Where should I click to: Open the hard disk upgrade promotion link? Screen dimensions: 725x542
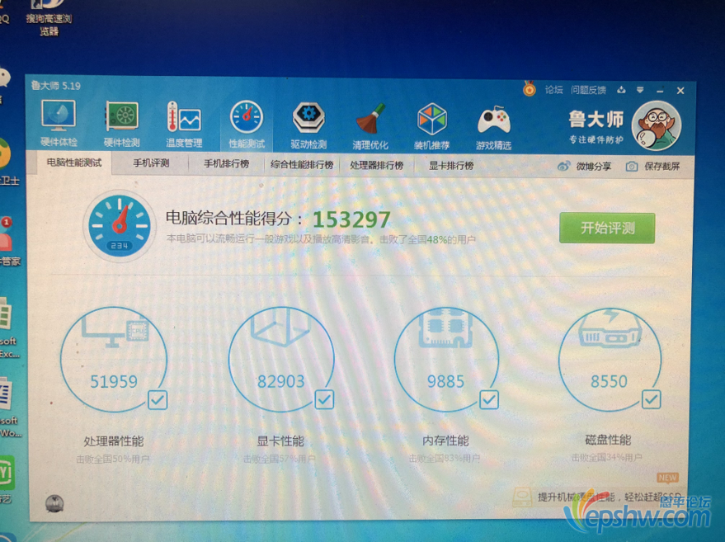pyautogui.click(x=599, y=497)
